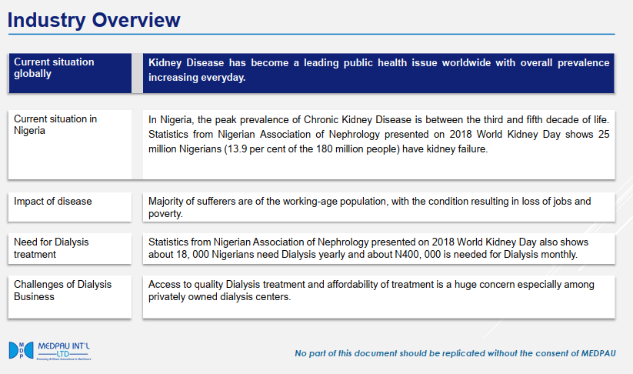The height and width of the screenshot is (374, 633).
Task: Select the Chronic Kidney Disease prevalence paragraph
Action: tap(378, 135)
